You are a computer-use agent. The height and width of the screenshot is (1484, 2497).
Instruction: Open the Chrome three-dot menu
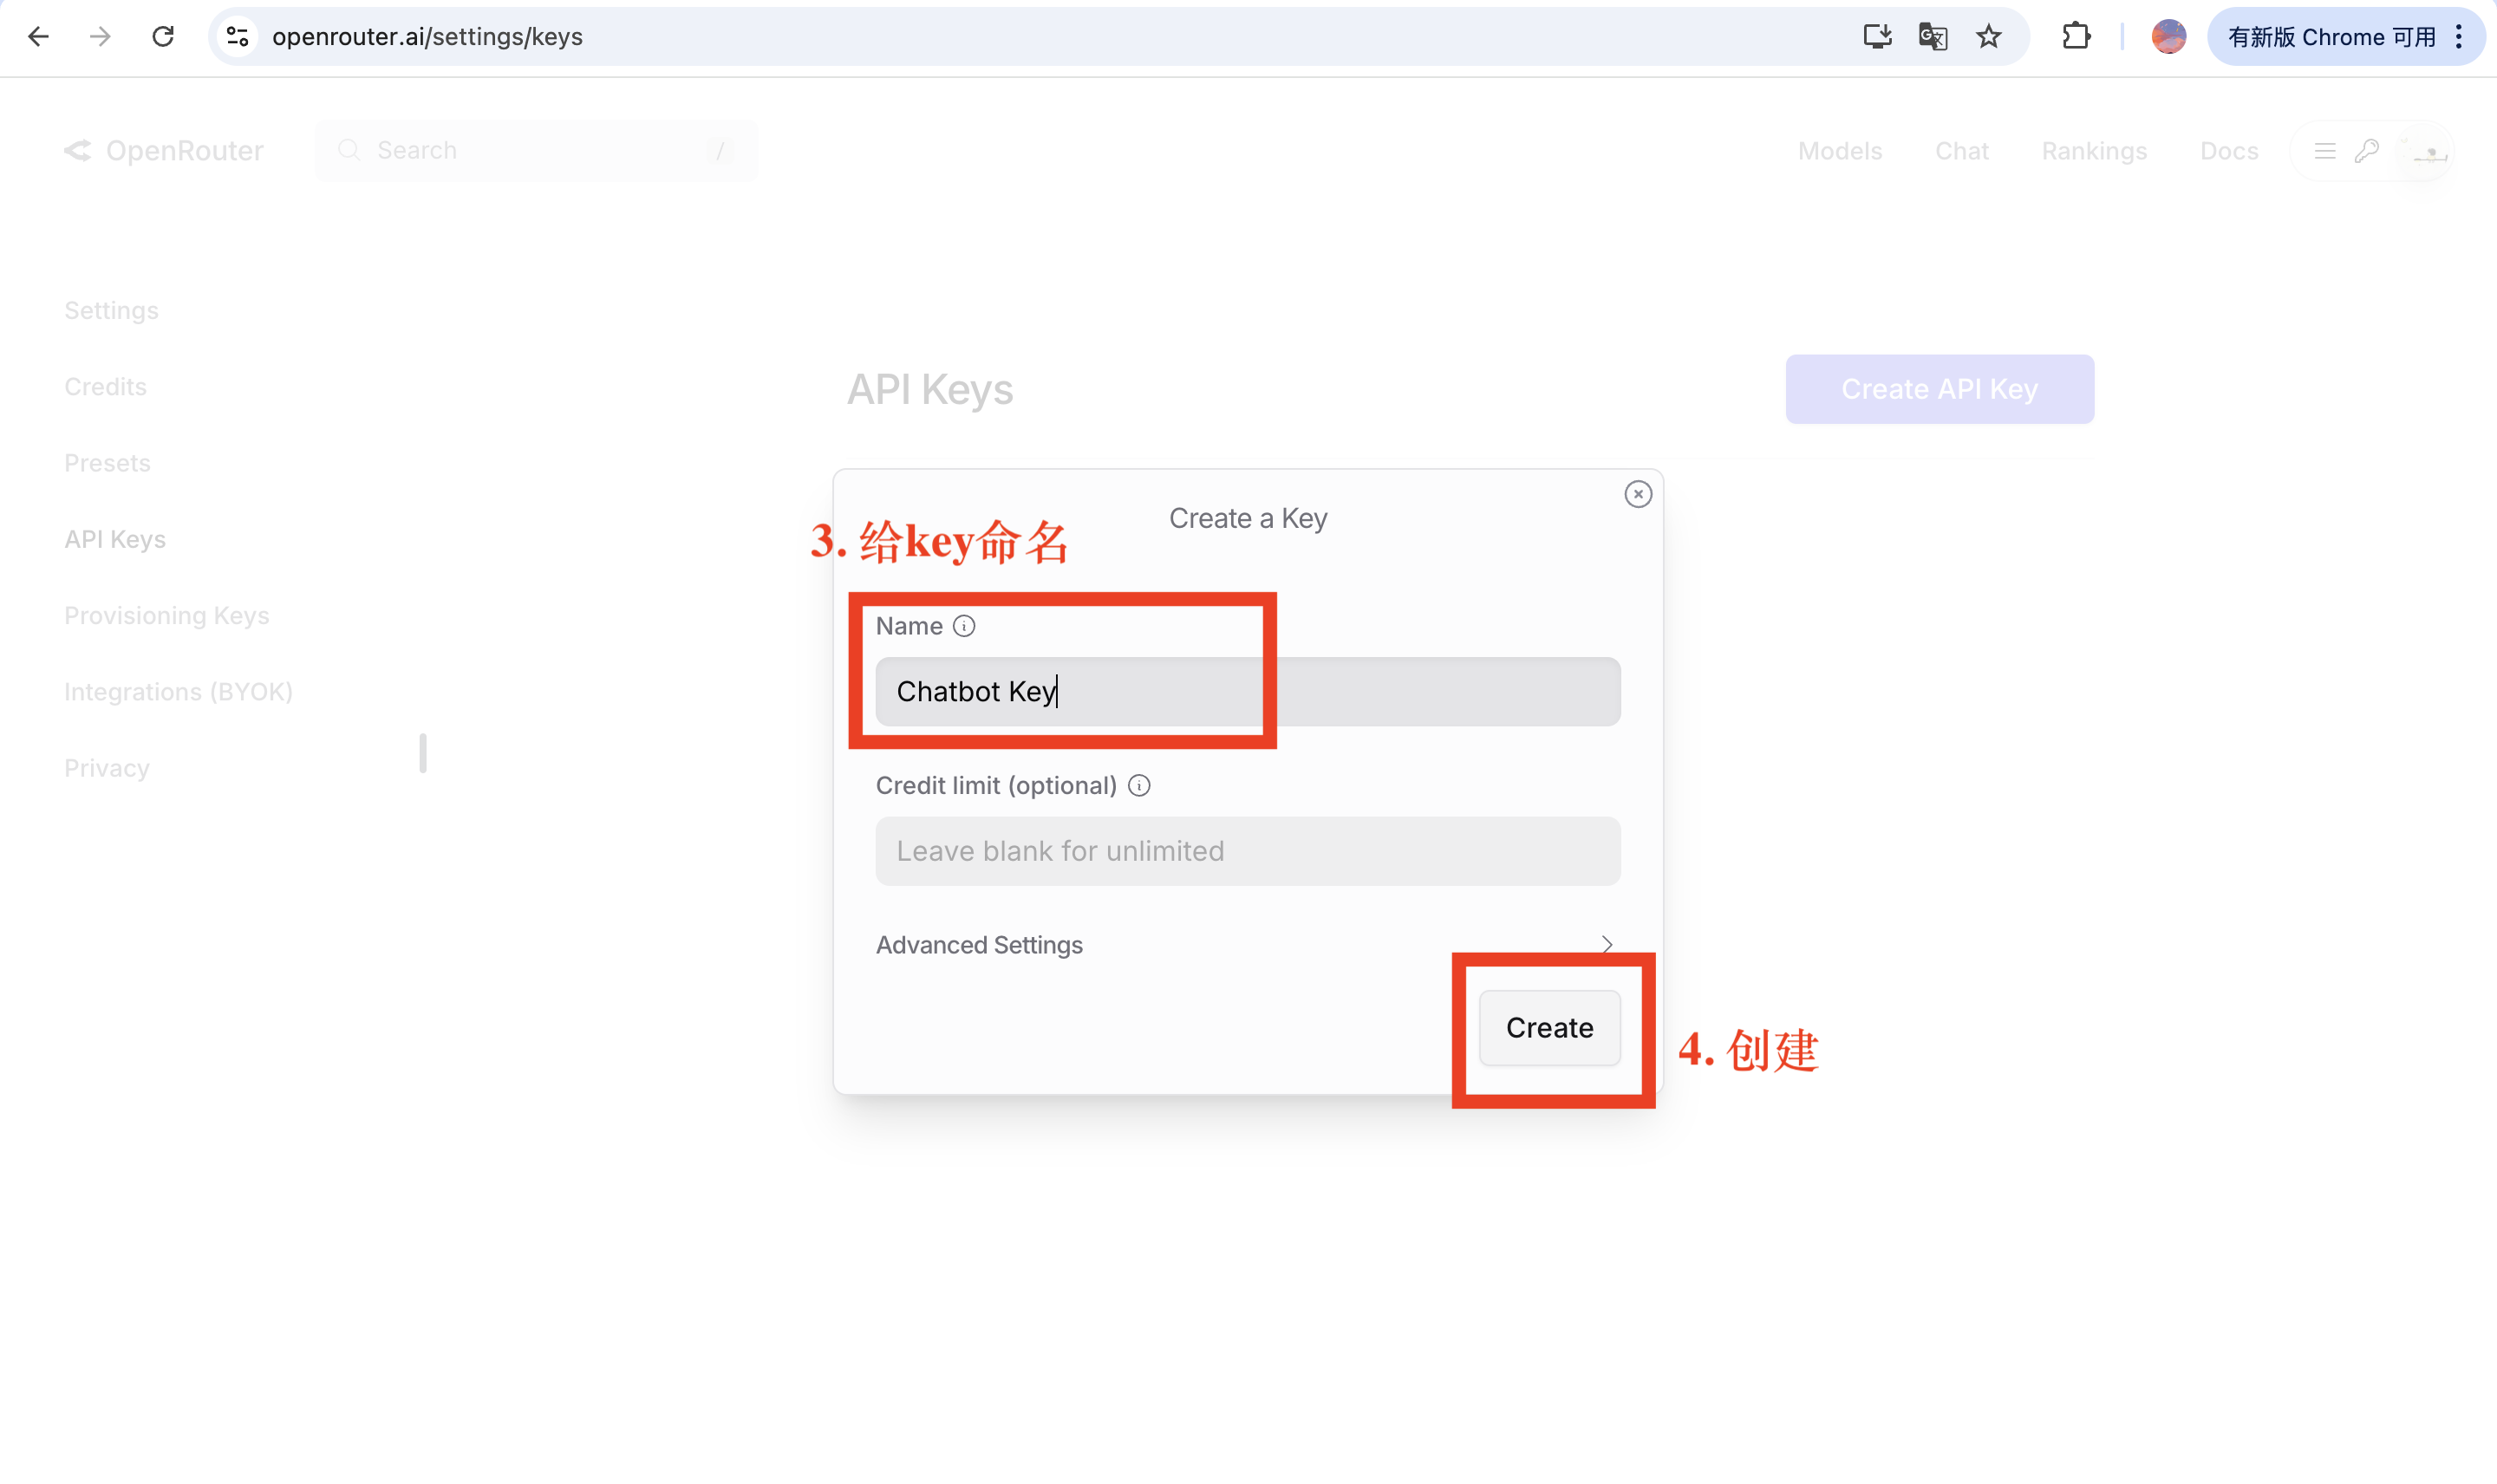2459,37
